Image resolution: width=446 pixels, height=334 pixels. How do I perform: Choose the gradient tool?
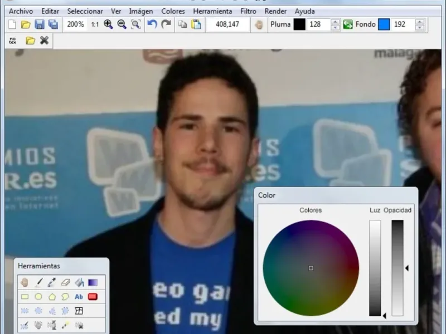pyautogui.click(x=93, y=283)
